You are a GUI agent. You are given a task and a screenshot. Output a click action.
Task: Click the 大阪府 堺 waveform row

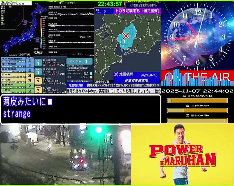pos(71,42)
